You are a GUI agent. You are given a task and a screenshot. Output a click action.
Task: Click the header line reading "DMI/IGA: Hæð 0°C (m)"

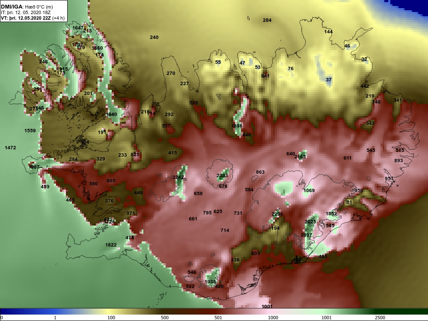27,7
